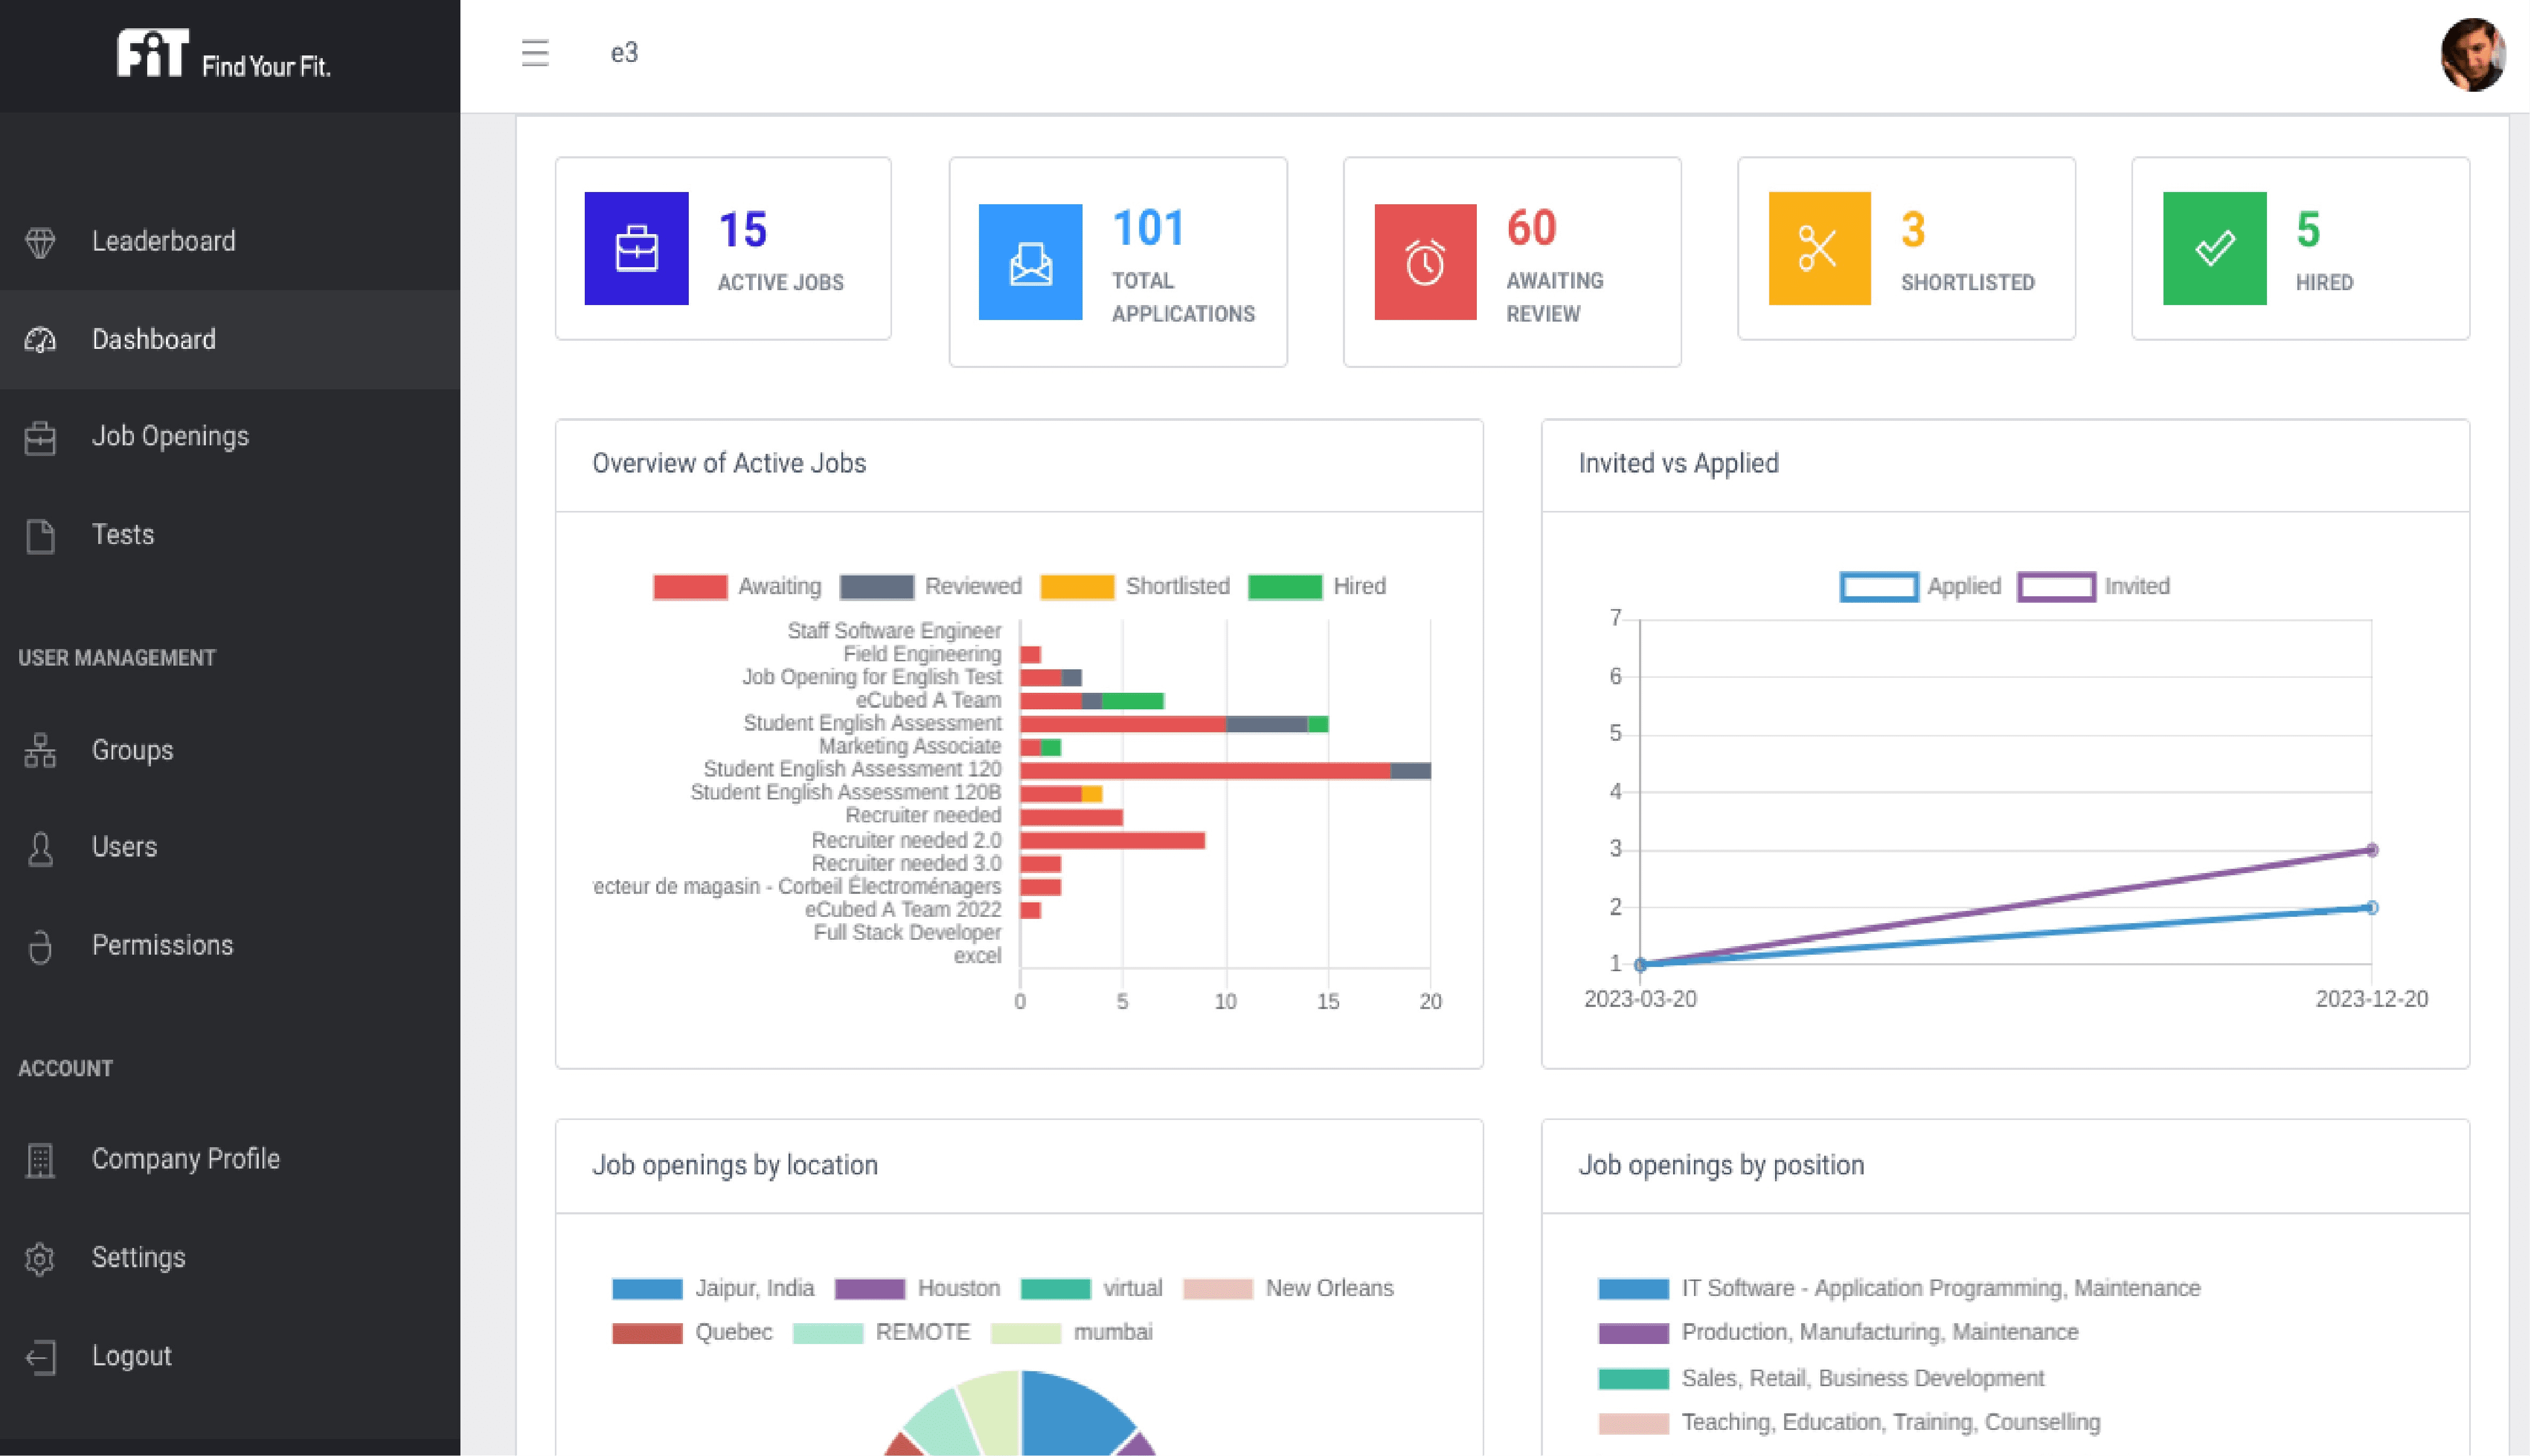Image resolution: width=2530 pixels, height=1456 pixels.
Task: Toggle virtual location legend
Action: (x=1092, y=1288)
